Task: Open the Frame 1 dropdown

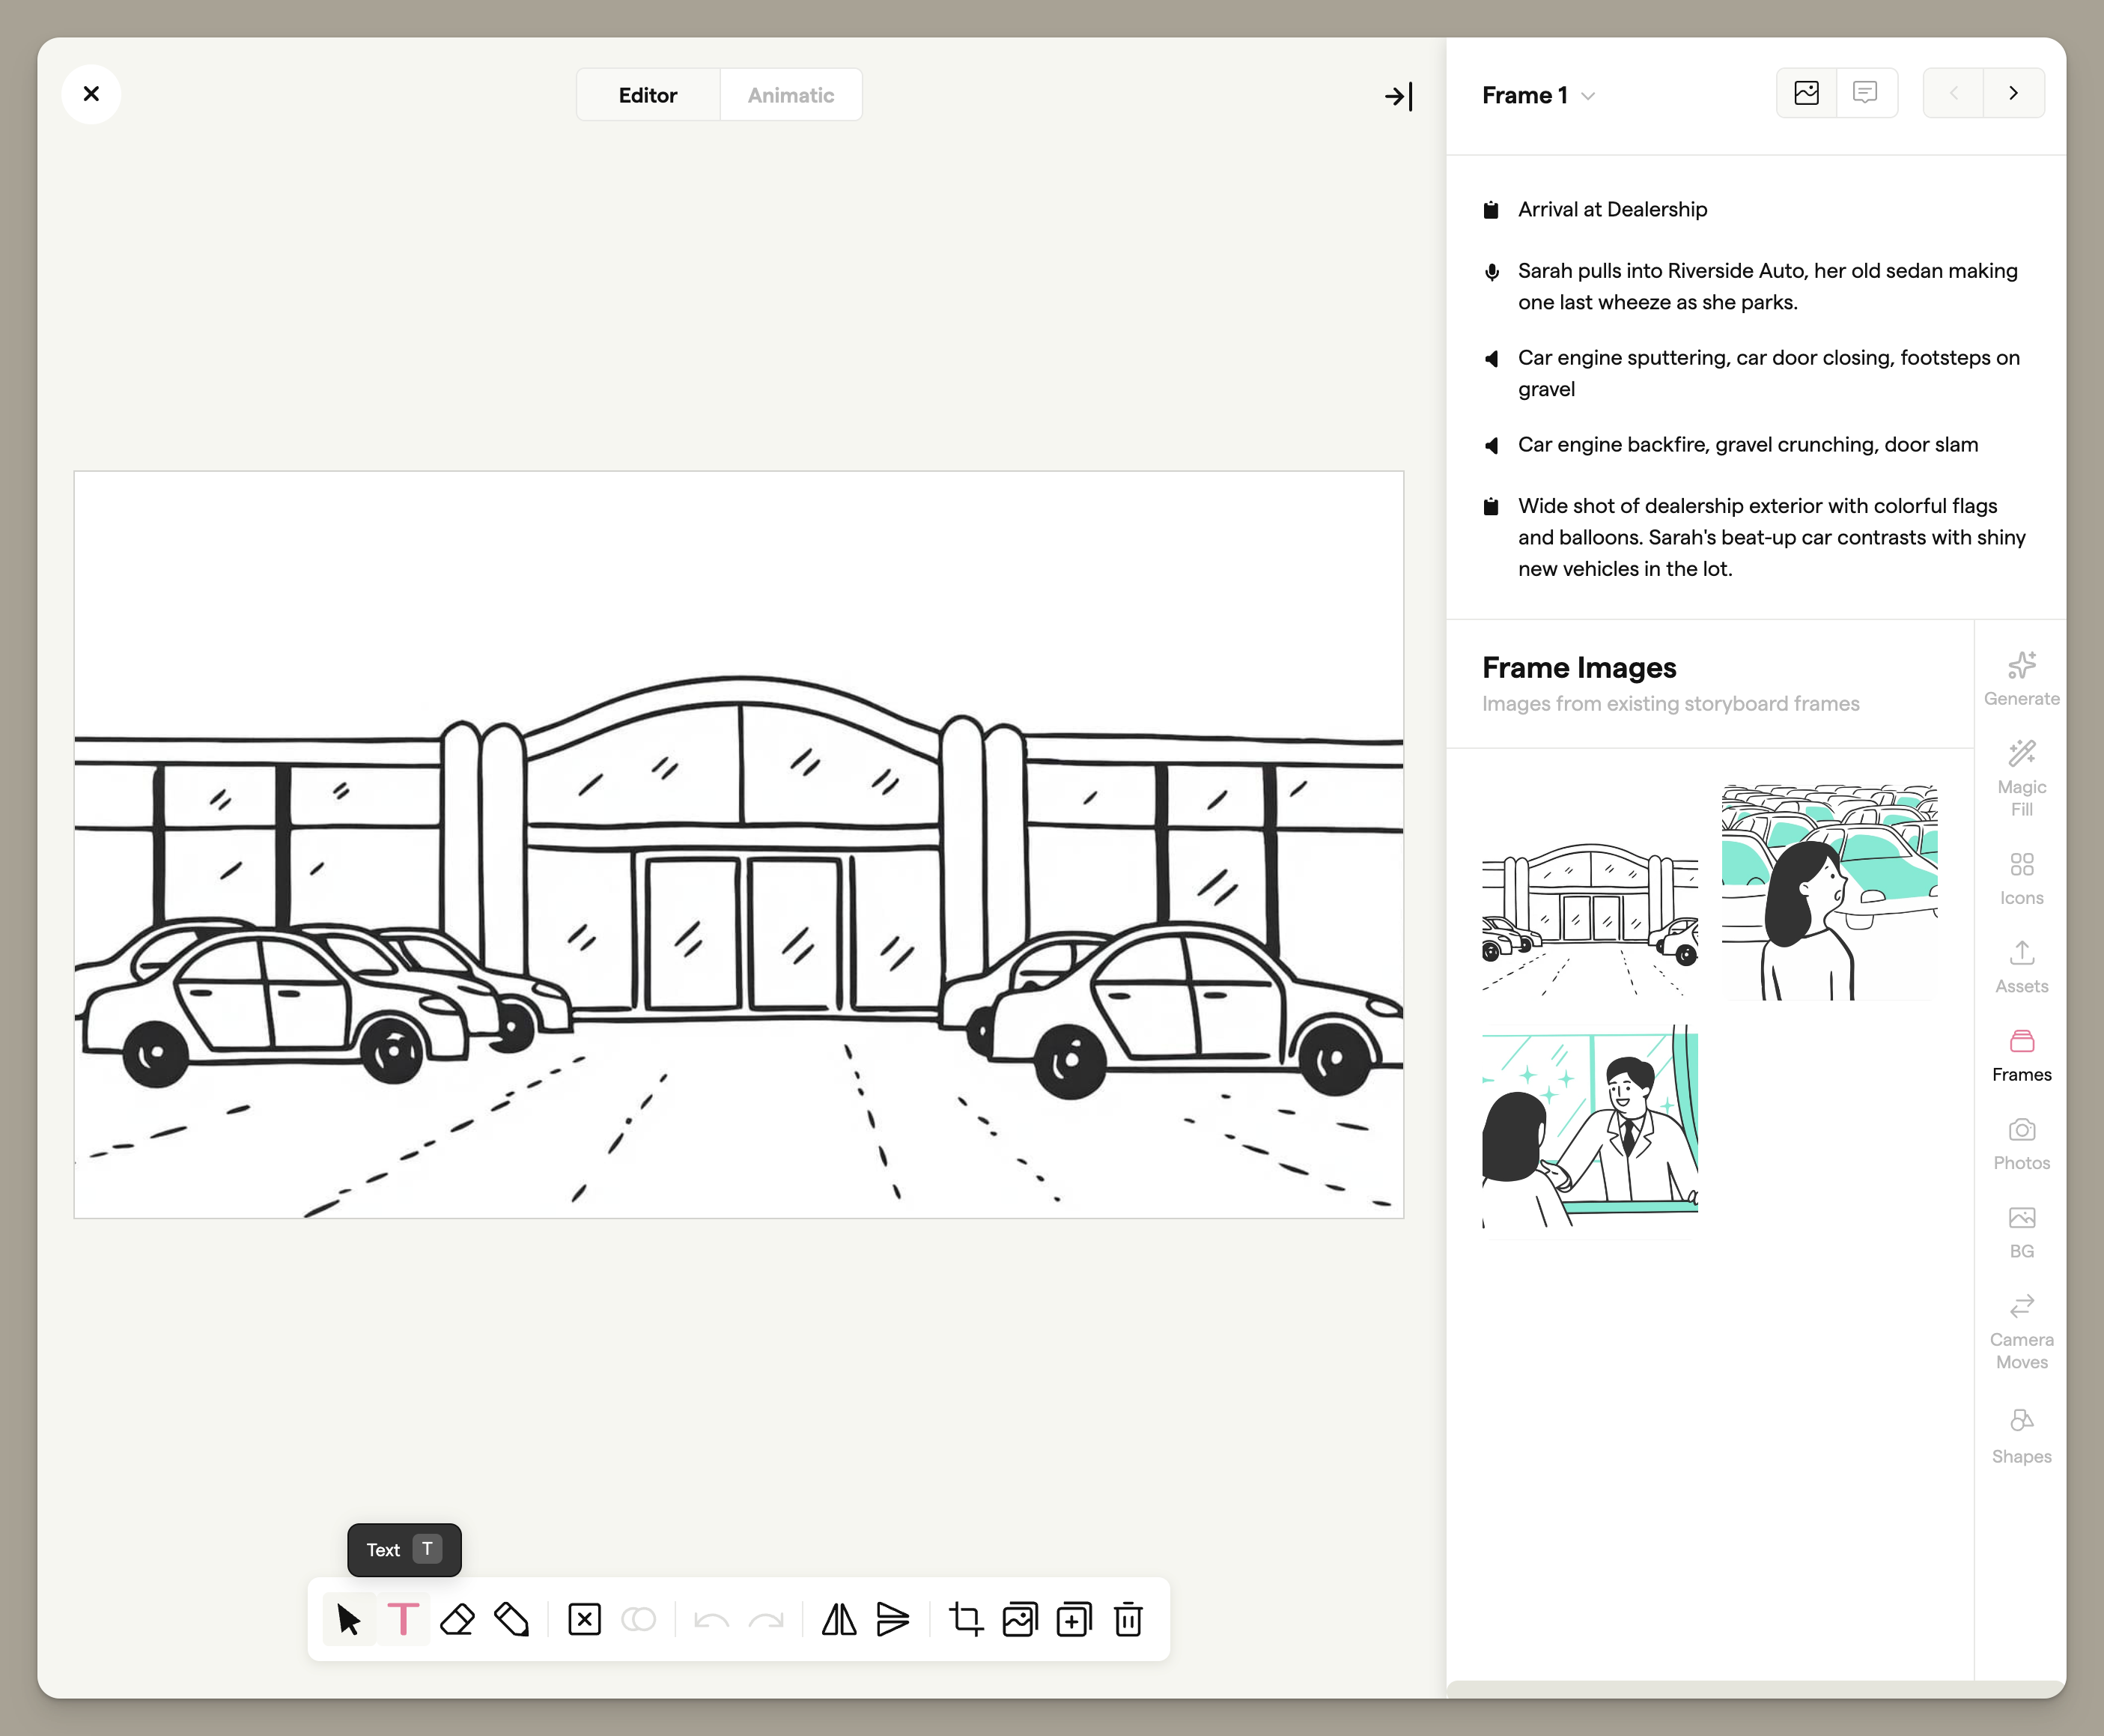Action: coord(1538,95)
